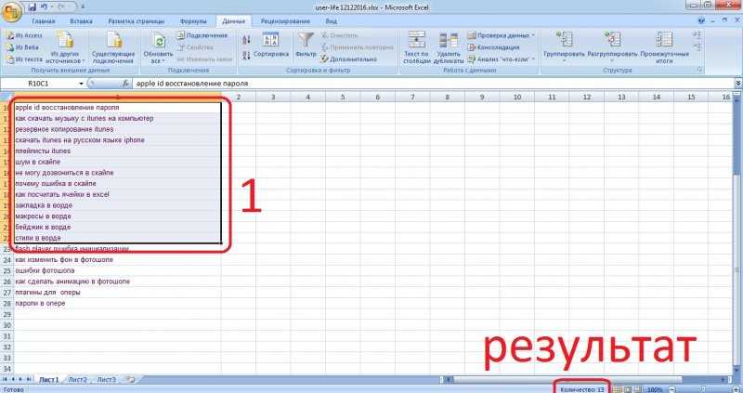
Task: Open the Connections list
Action: coord(202,35)
